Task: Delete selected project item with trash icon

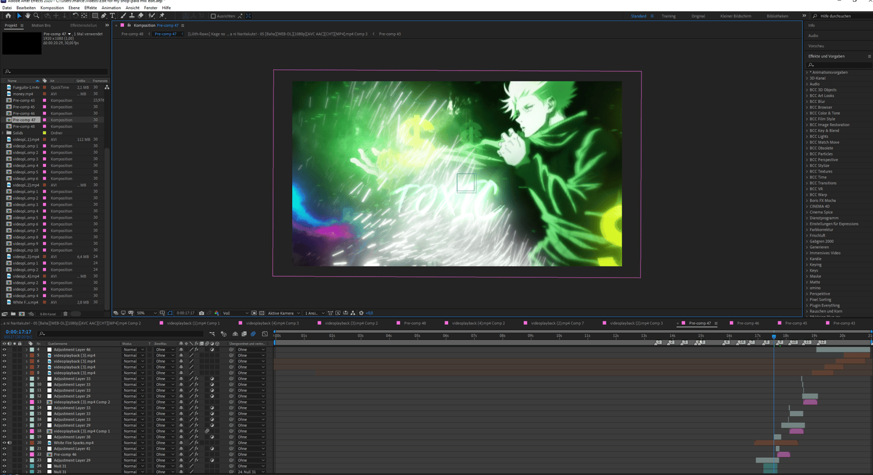Action: point(65,314)
